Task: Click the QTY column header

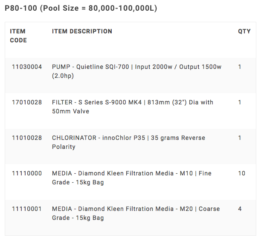Action: pyautogui.click(x=244, y=31)
